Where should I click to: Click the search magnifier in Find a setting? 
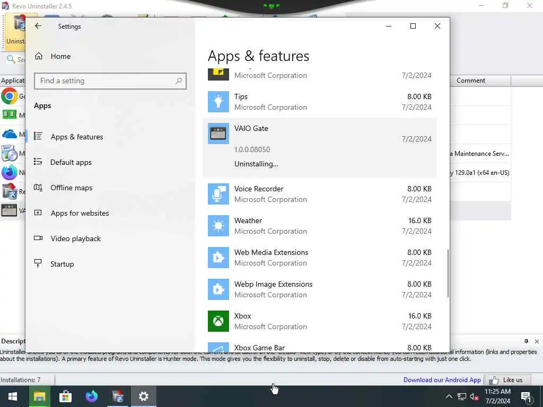[x=179, y=81]
